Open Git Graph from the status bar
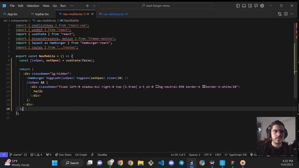The width and height of the screenshot is (299, 168). pyautogui.click(x=81, y=154)
